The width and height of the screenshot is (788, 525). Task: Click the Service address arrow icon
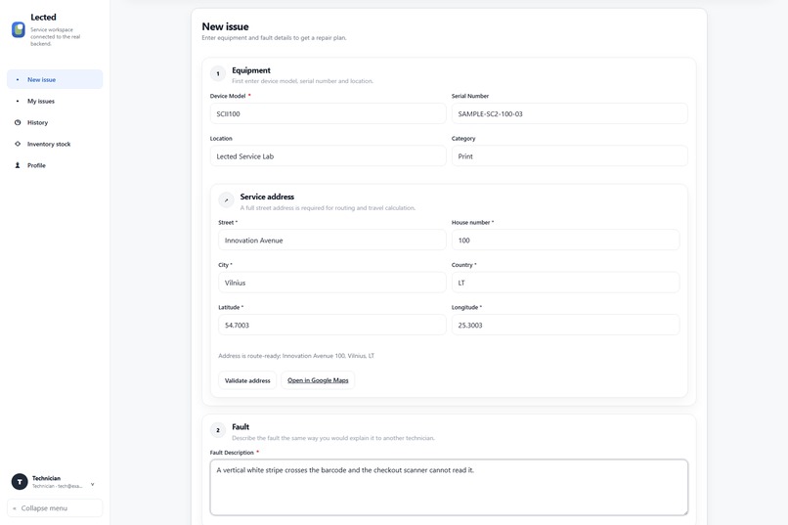tap(226, 200)
